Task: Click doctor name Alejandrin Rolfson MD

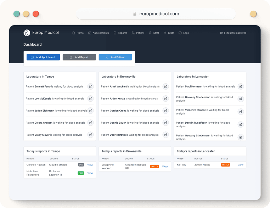Action: pos(135,167)
